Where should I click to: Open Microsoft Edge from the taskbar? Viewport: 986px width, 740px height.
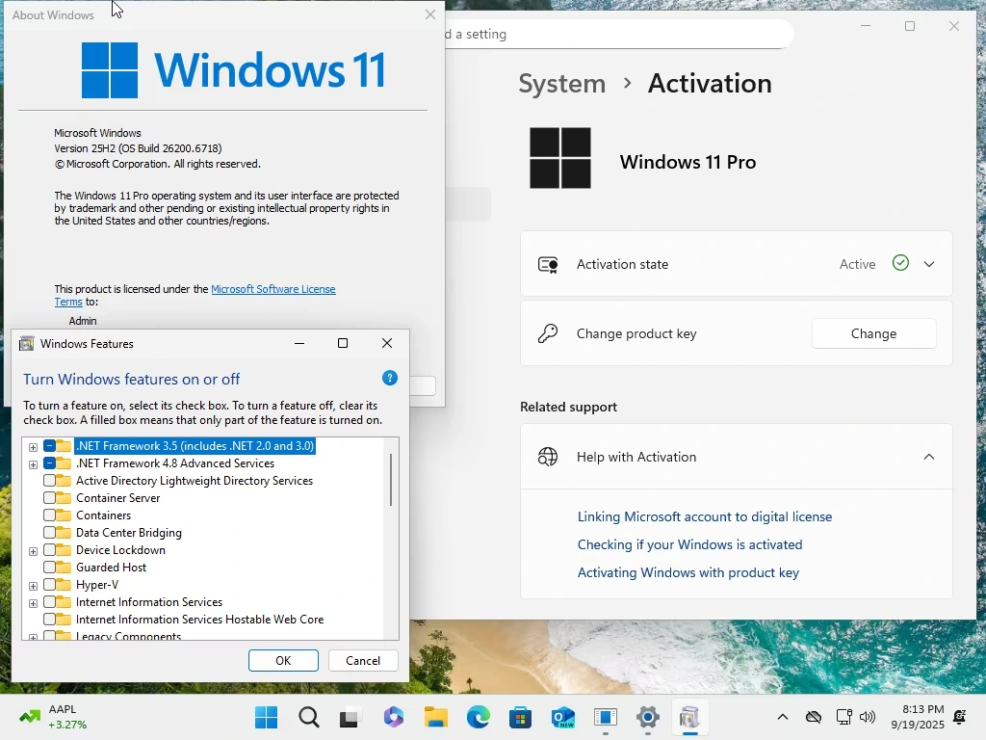[479, 718]
